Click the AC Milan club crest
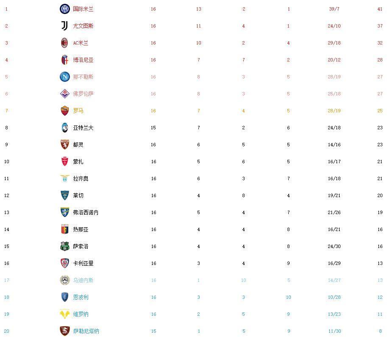Screen dimensions: 390x337 [x=65, y=43]
